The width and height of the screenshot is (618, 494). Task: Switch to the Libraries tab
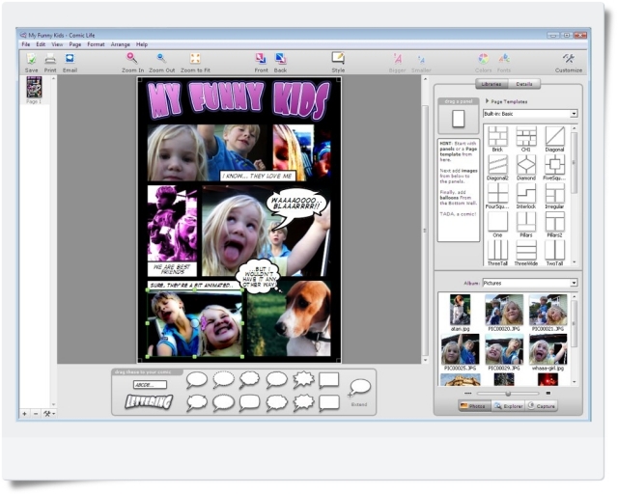(492, 84)
